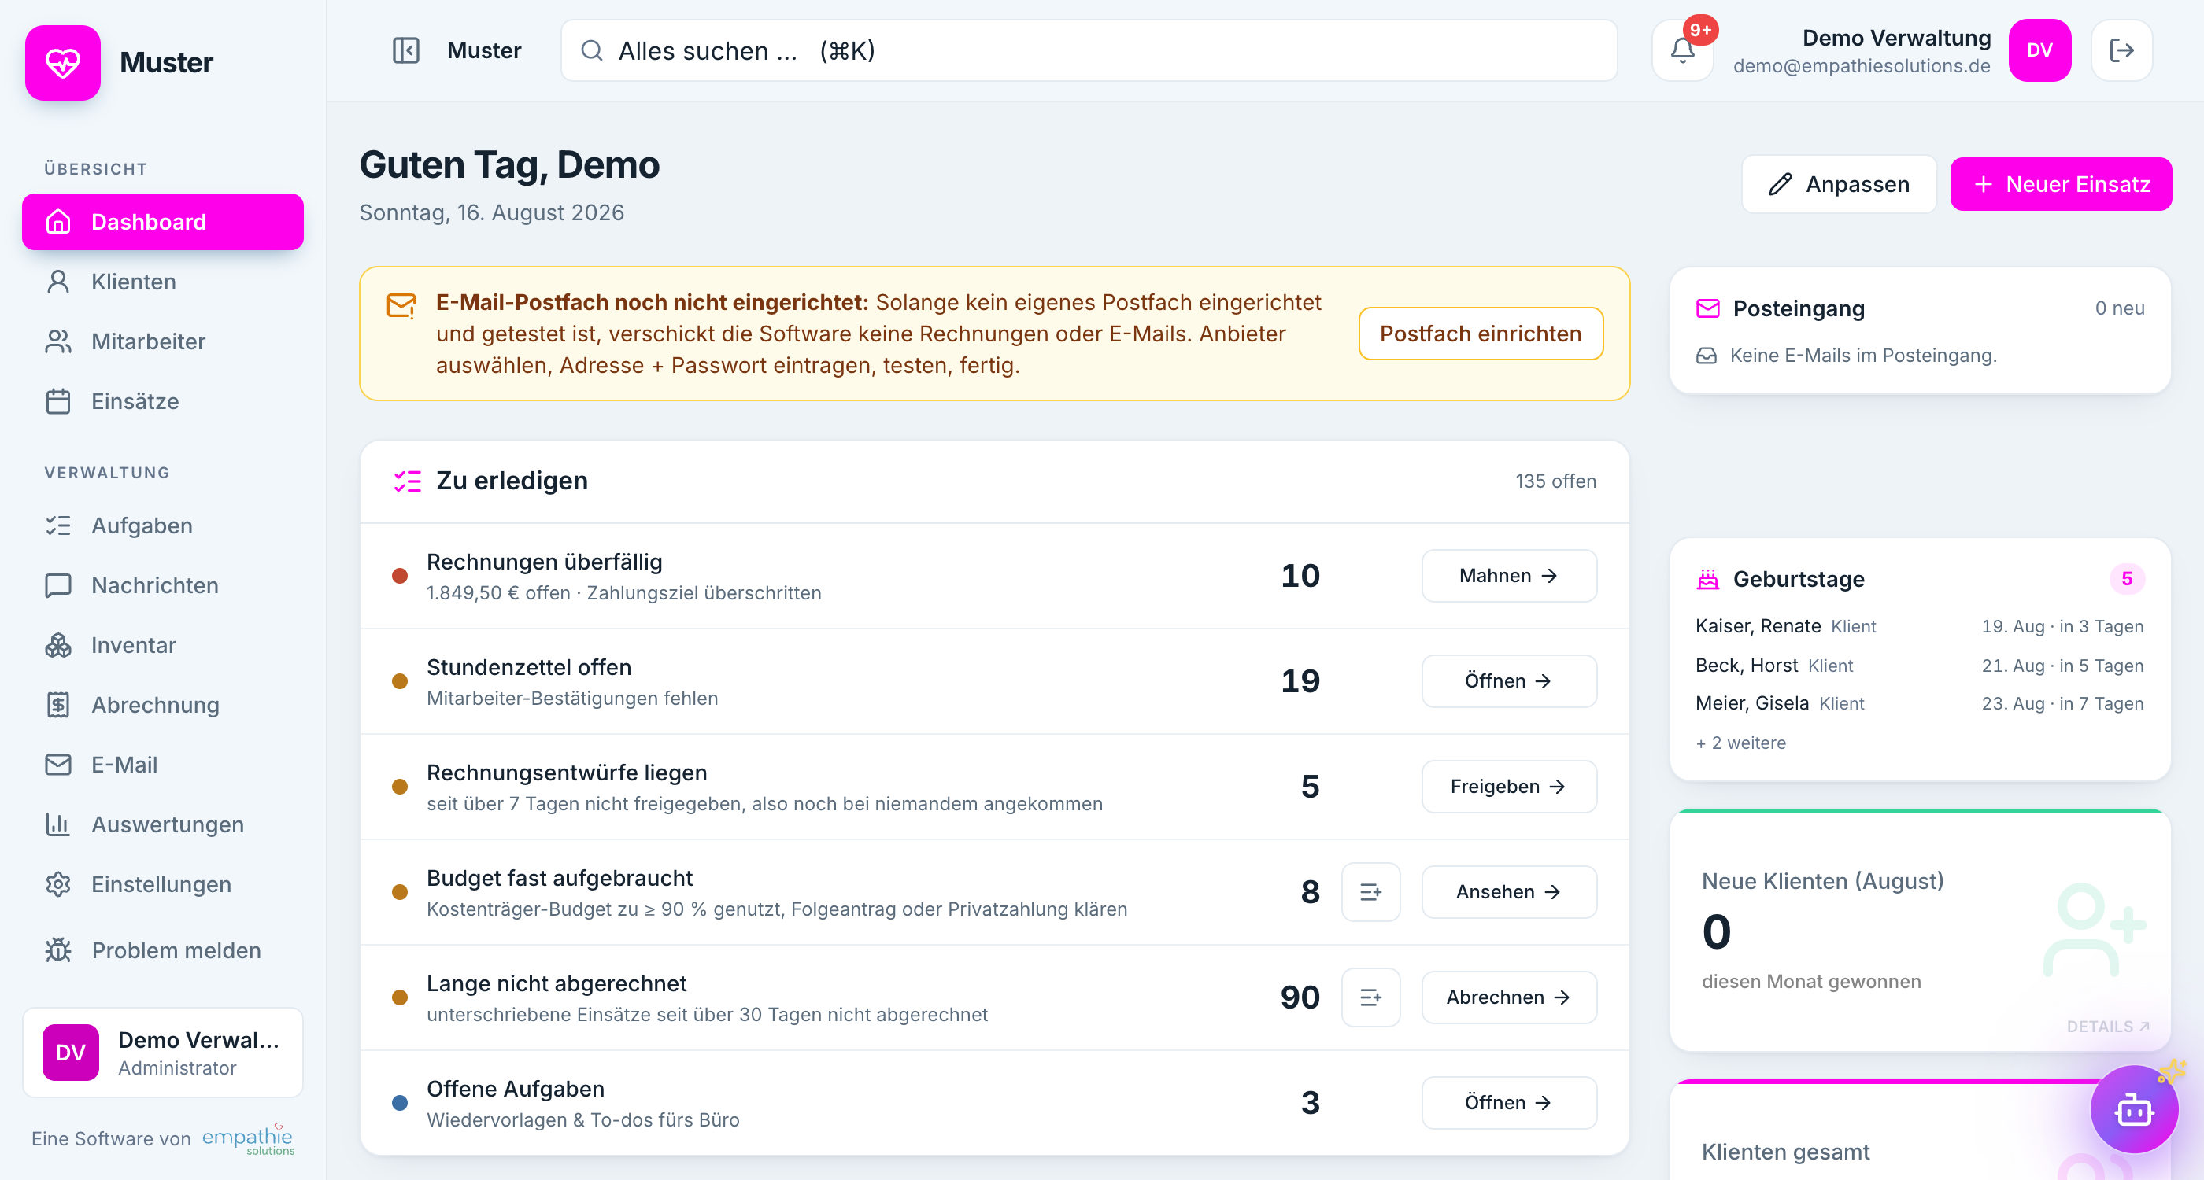This screenshot has width=2204, height=1180.
Task: Go to Klienten page
Action: point(163,282)
